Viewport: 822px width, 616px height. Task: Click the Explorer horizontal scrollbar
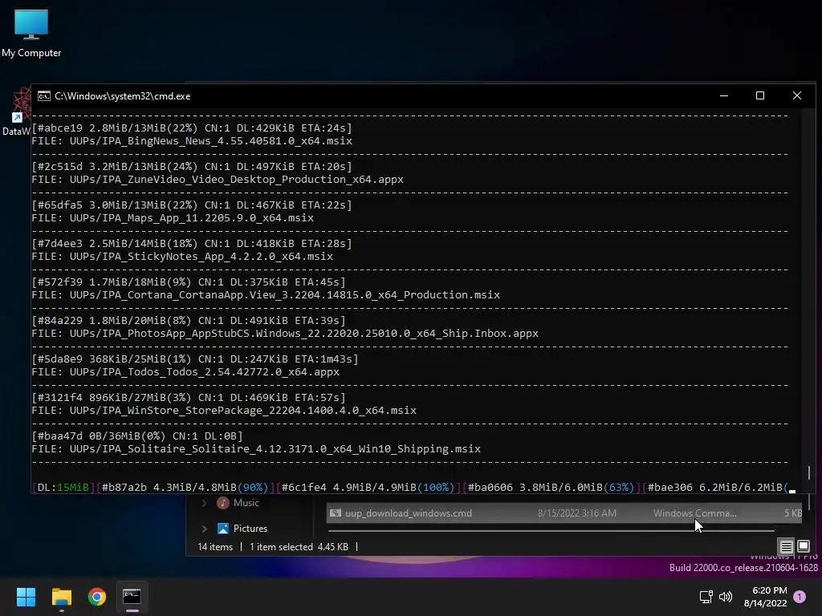tap(551, 531)
